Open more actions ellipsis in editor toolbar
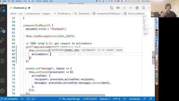The image size is (179, 101). 149,8
